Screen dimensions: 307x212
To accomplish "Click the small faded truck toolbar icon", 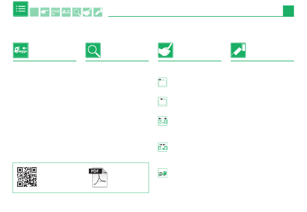I will (x=66, y=12).
